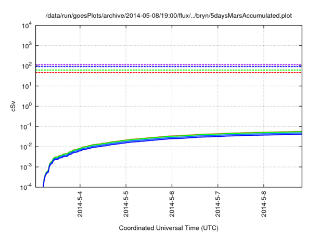The height and width of the screenshot is (233, 333).
Task: Click the 2014-5-6 date tick label
Action: (172, 204)
